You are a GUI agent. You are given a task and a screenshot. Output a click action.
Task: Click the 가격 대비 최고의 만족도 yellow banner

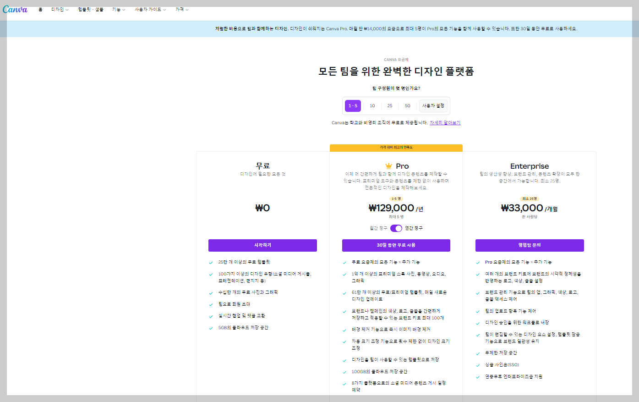coord(396,148)
